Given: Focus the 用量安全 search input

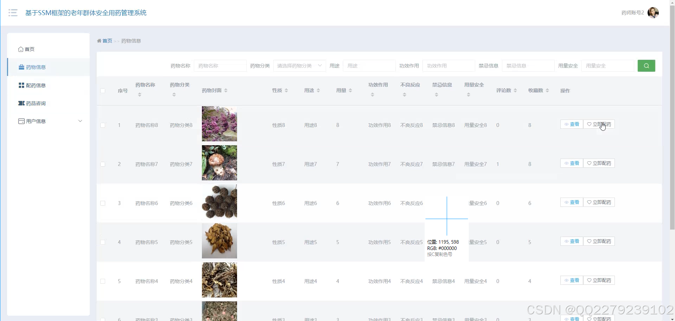Looking at the screenshot, I should (x=608, y=66).
